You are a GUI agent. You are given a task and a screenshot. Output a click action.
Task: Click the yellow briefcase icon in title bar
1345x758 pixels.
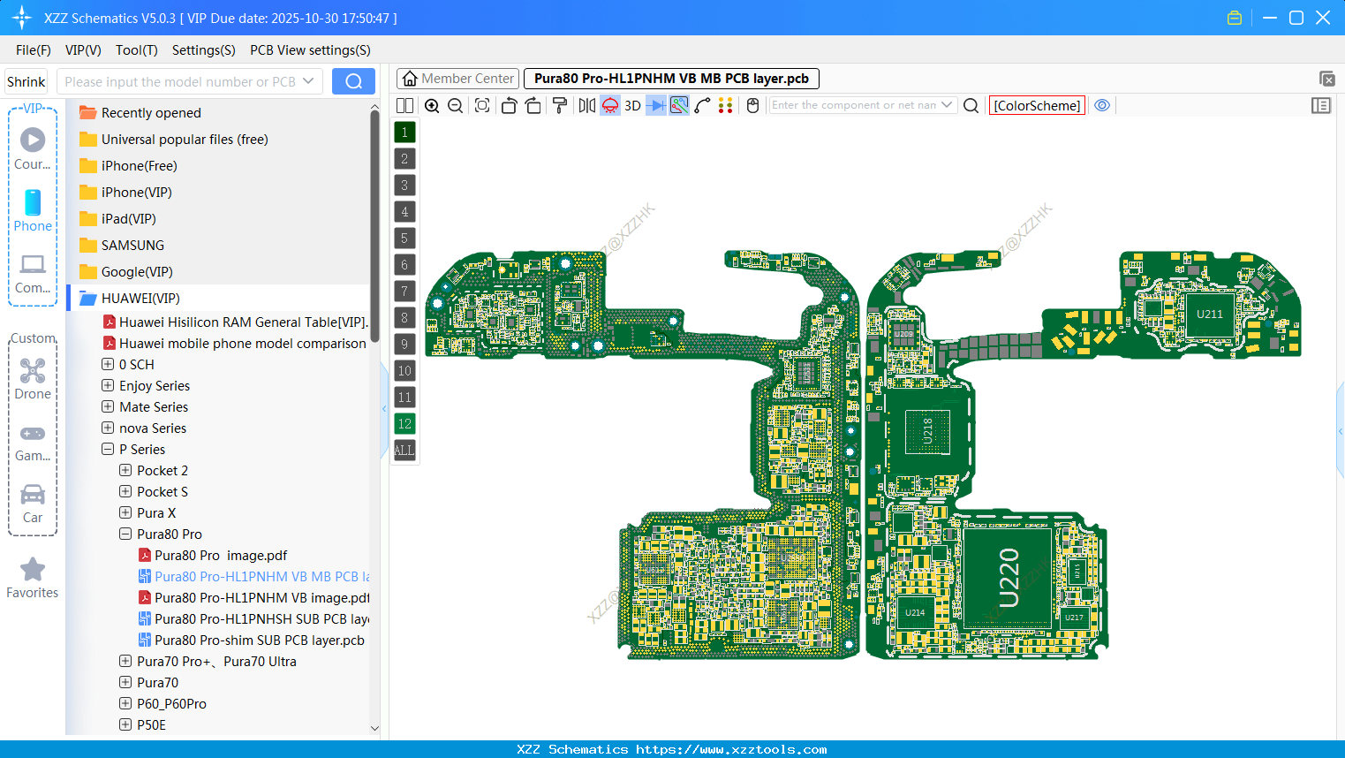tap(1234, 17)
